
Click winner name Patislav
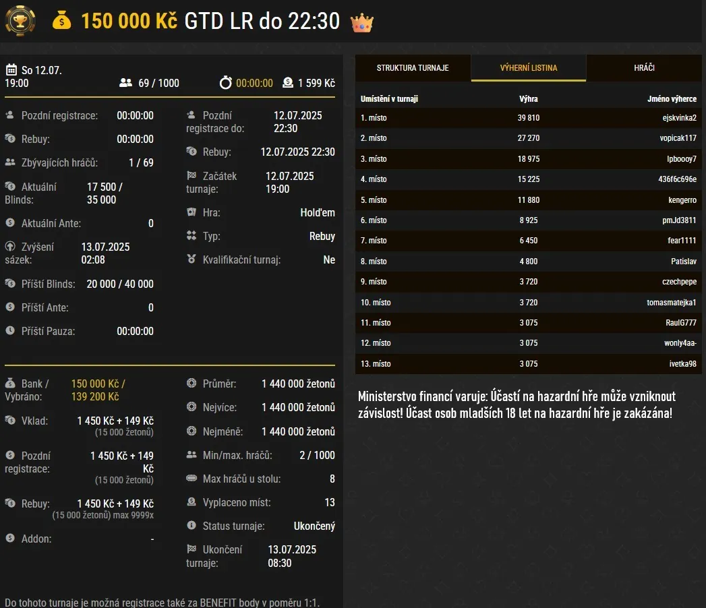(x=684, y=261)
